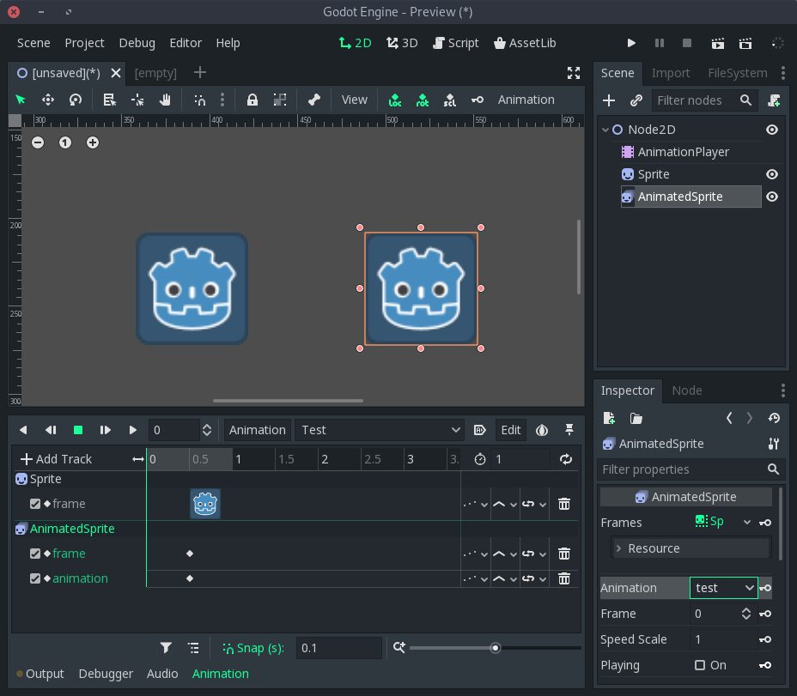Attach a script to the node

click(x=774, y=100)
